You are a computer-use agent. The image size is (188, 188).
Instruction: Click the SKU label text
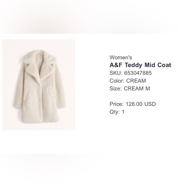pos(116,73)
